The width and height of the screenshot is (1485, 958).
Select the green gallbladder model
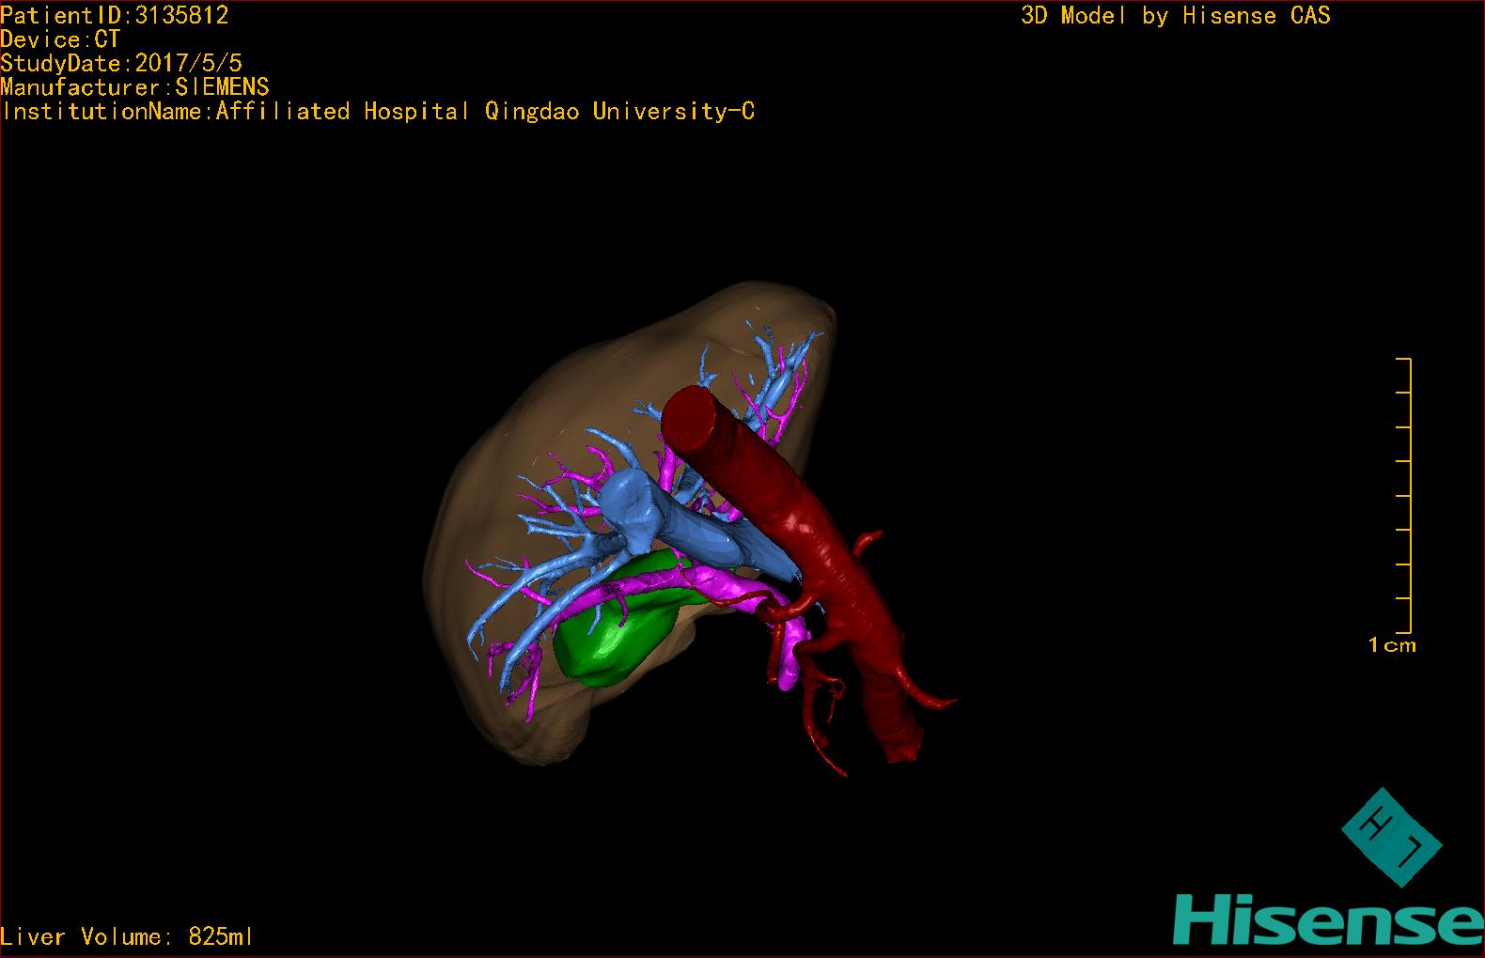tap(611, 639)
